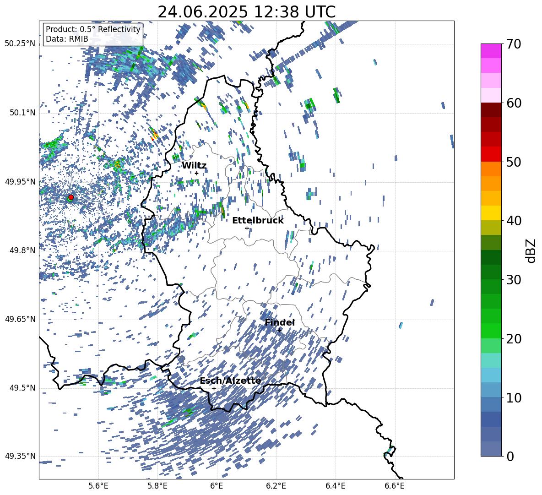Screen dimensions: 542x495
Task: Click the Product: 0.5° Reflectivity text
Action: click(x=93, y=29)
